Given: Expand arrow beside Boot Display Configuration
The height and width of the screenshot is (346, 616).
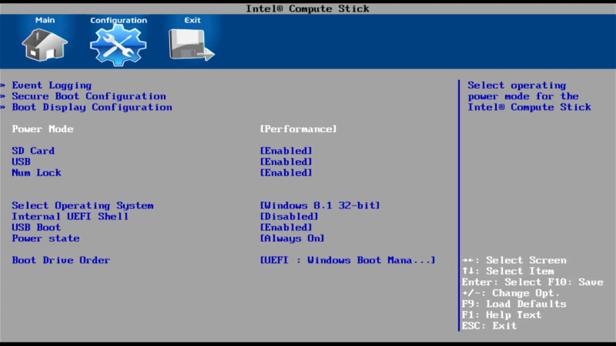Looking at the screenshot, I should 3,107.
